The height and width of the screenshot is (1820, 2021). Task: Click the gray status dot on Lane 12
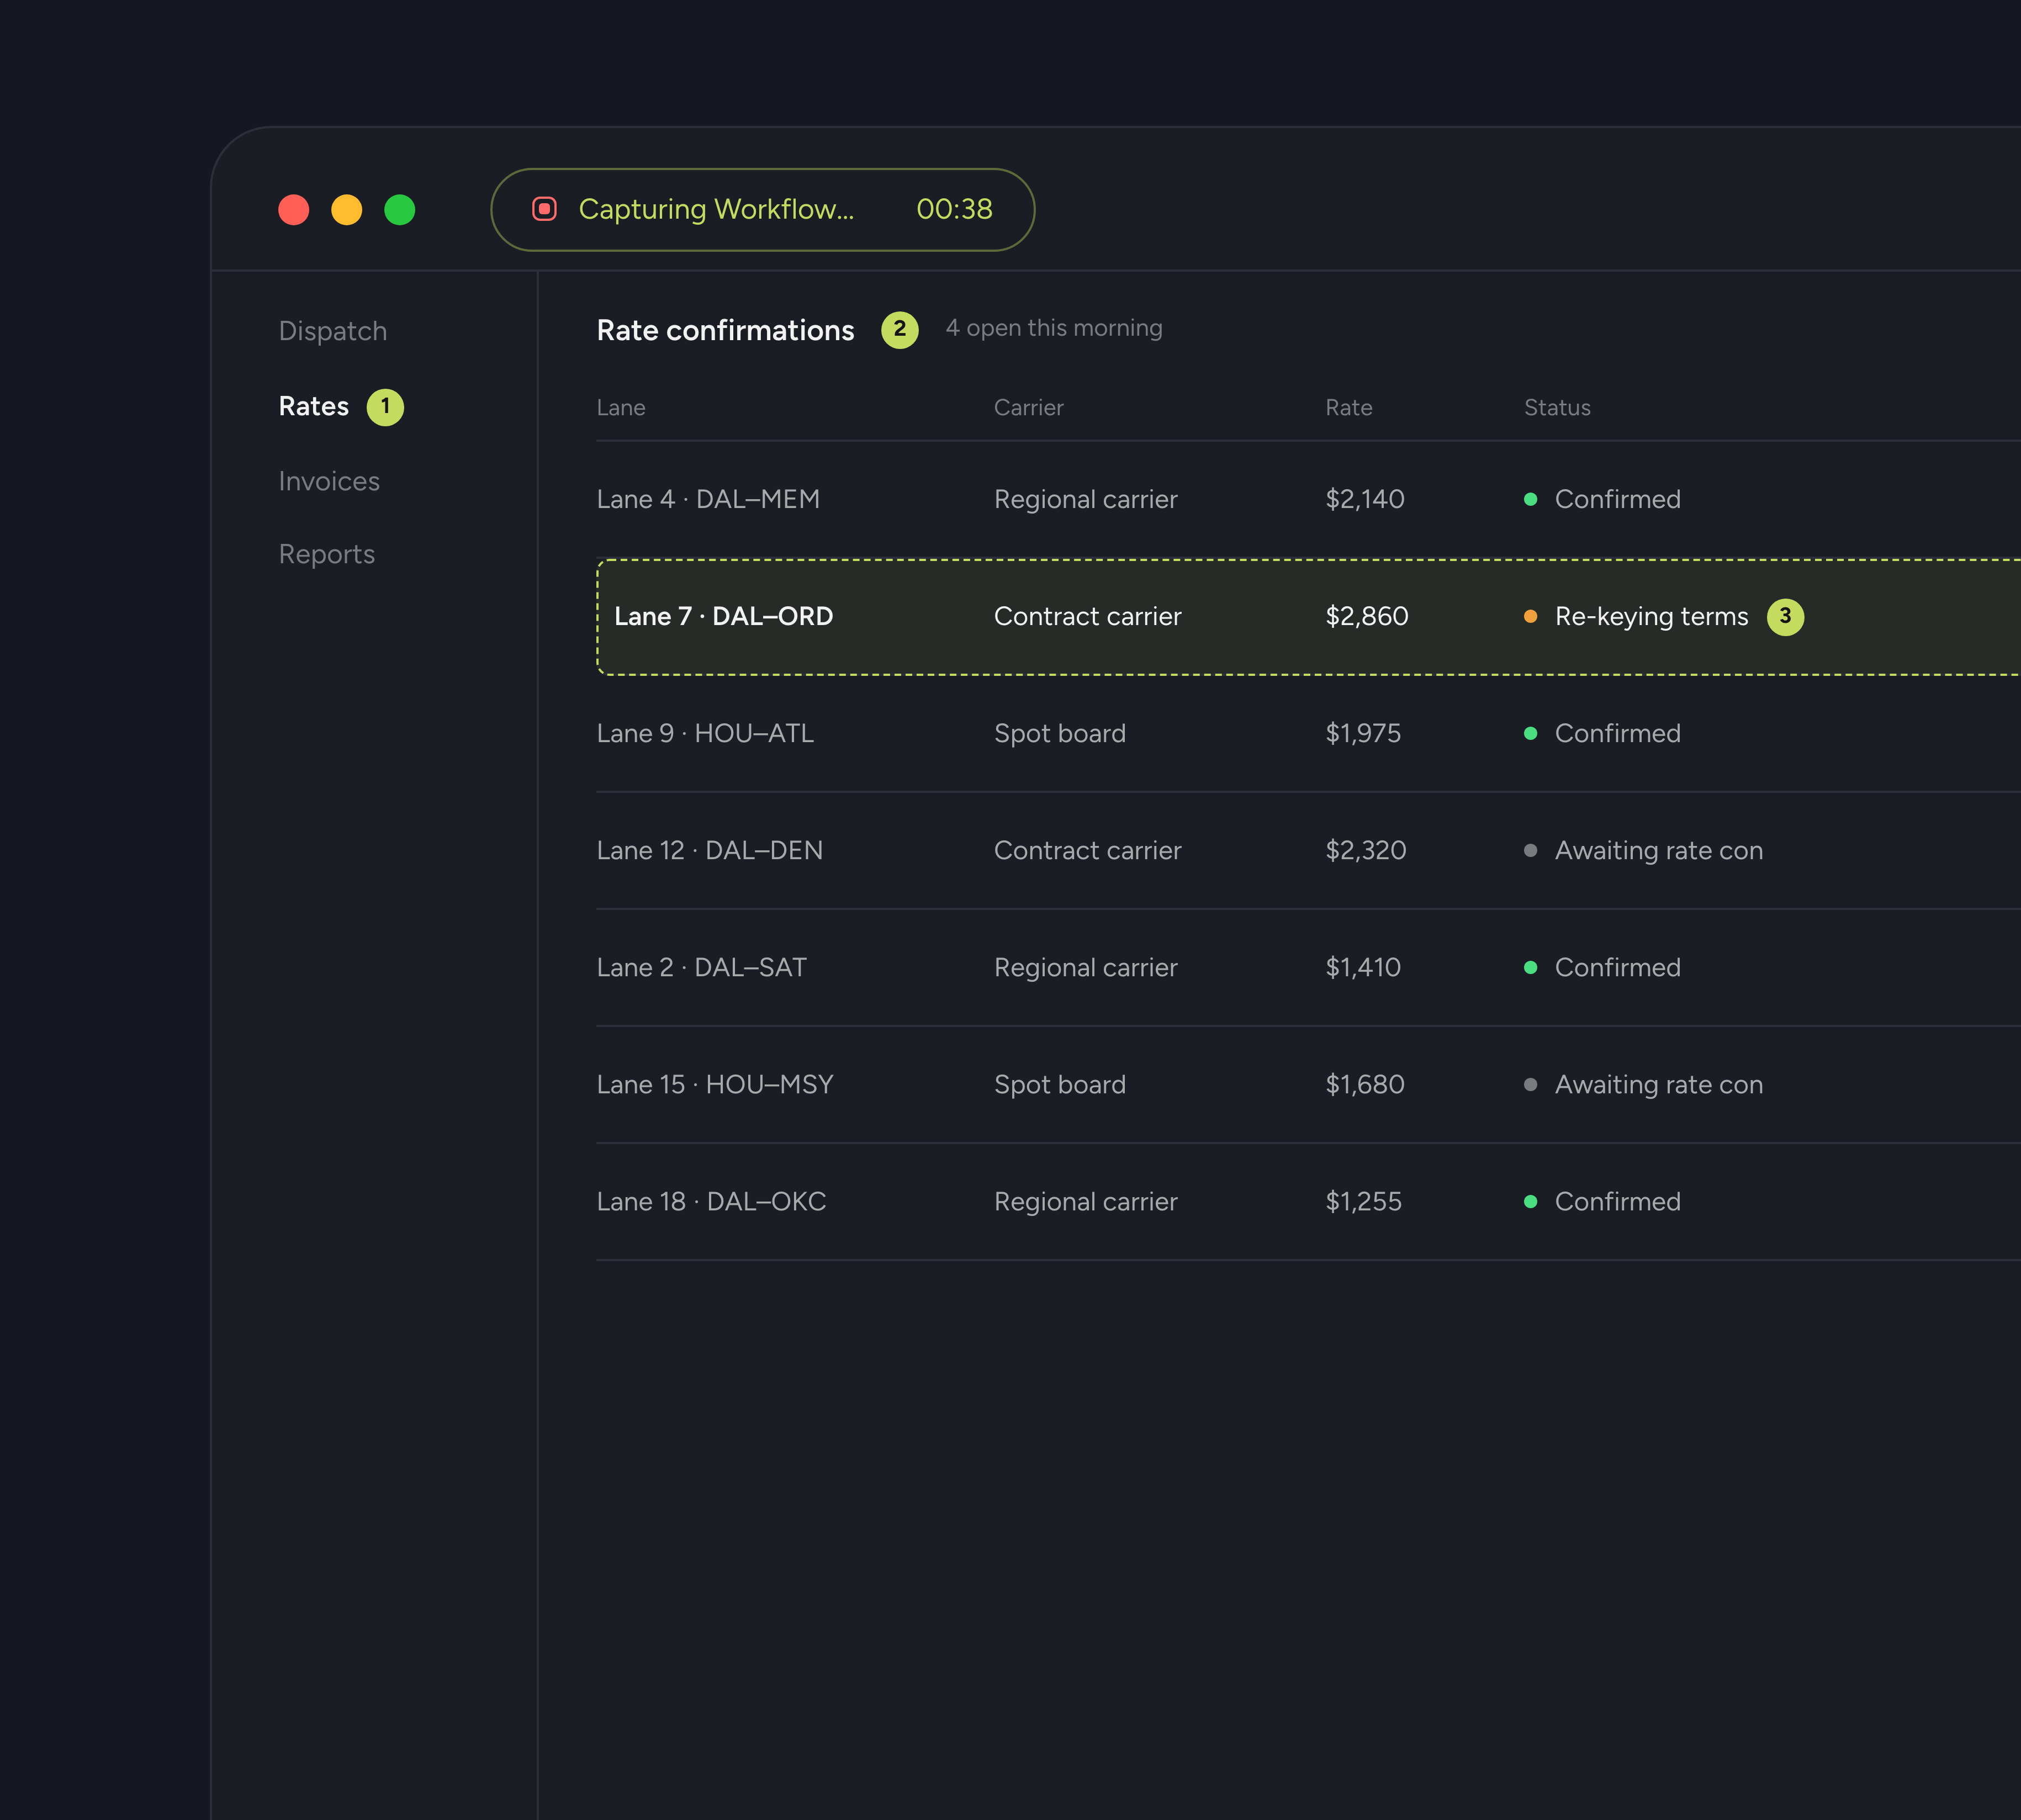(1530, 851)
